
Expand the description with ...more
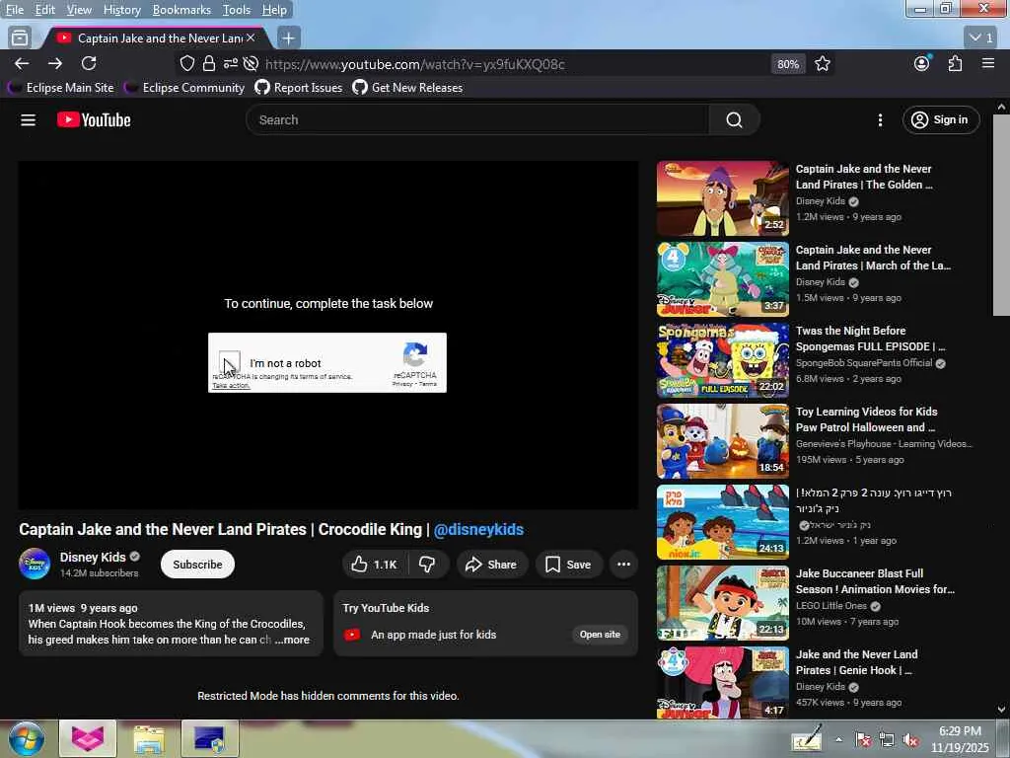(292, 640)
